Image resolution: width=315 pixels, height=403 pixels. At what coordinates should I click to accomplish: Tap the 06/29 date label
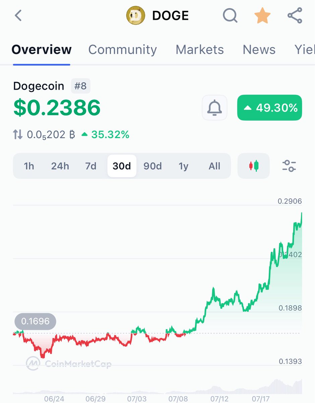[x=96, y=398]
